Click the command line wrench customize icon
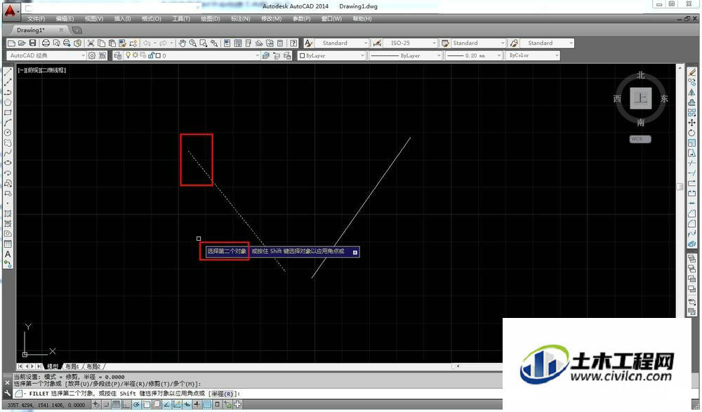 pyautogui.click(x=7, y=393)
